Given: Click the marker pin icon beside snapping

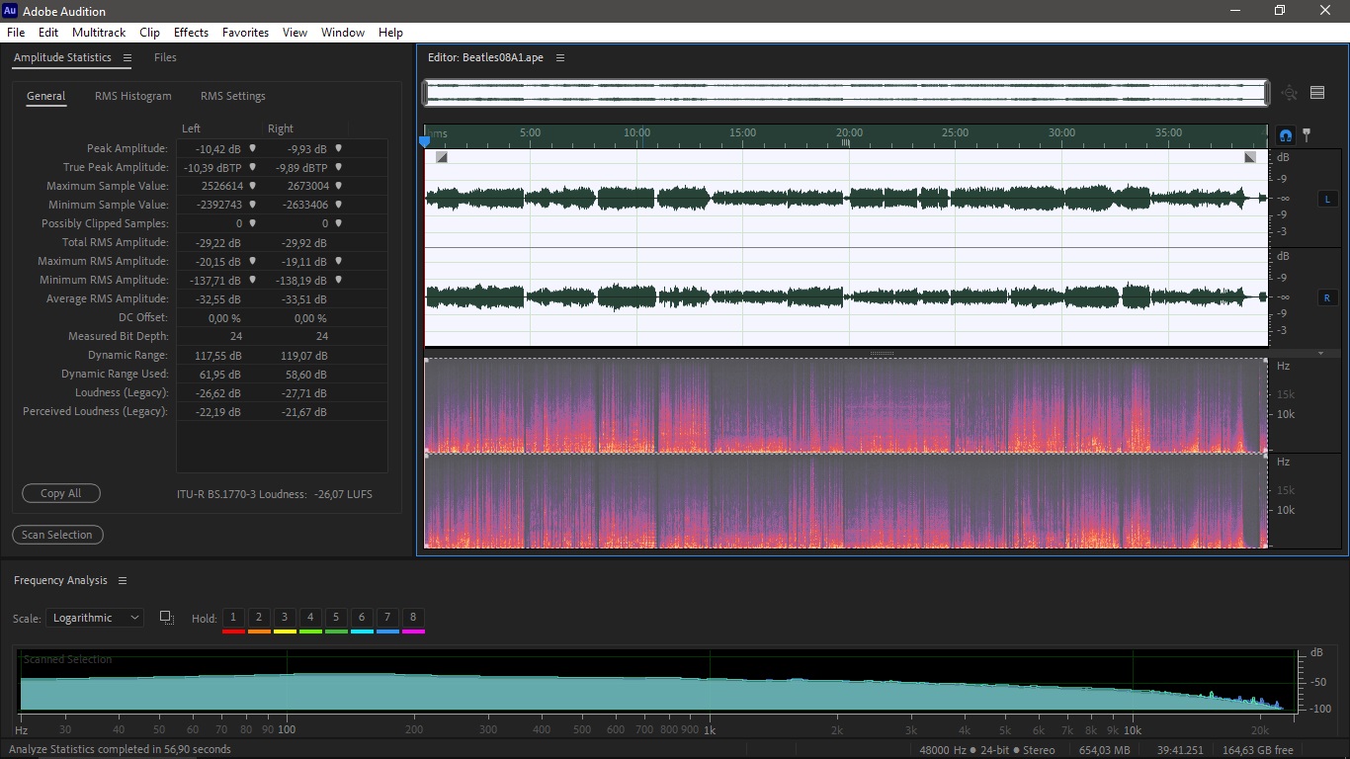Looking at the screenshot, I should coord(1307,134).
